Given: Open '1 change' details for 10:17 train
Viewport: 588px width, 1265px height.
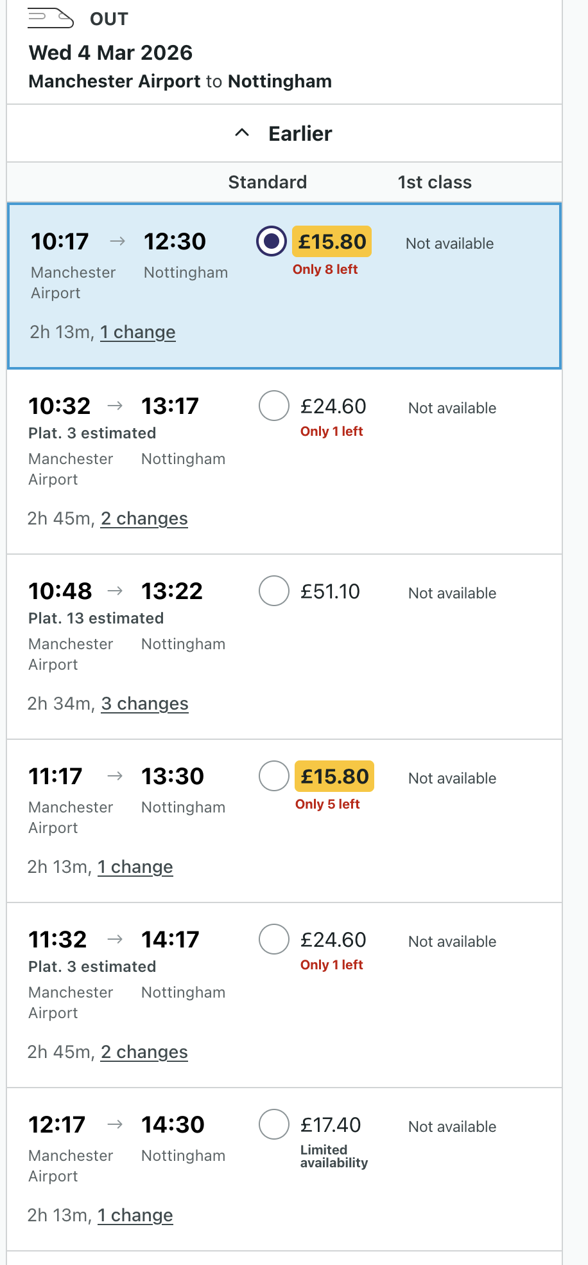Looking at the screenshot, I should [137, 332].
